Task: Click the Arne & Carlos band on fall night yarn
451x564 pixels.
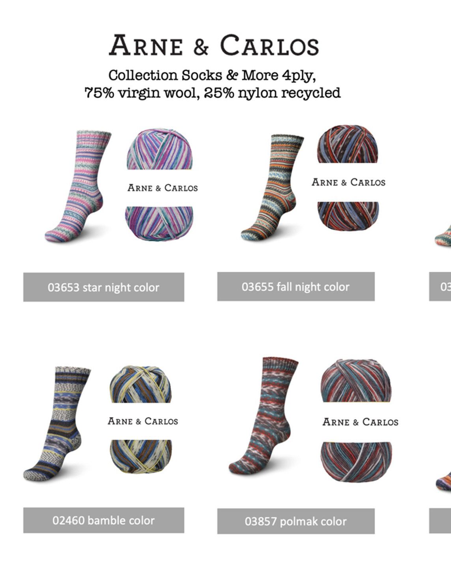Action: click(348, 182)
